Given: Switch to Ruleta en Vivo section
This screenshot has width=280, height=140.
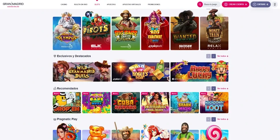Looking at the screenshot, I should coord(81,4).
